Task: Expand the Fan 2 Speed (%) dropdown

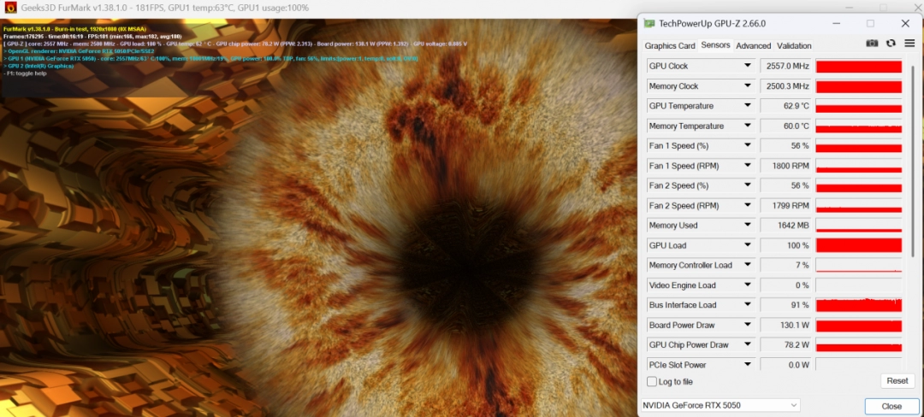Action: (747, 185)
